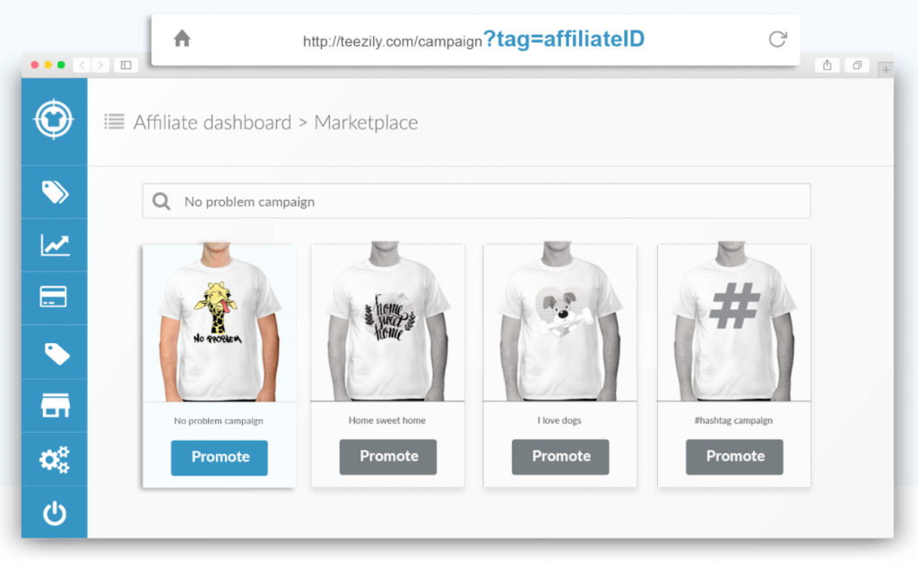Select the single tag sidebar icon
Image resolution: width=918 pixels, height=568 pixels.
(56, 354)
